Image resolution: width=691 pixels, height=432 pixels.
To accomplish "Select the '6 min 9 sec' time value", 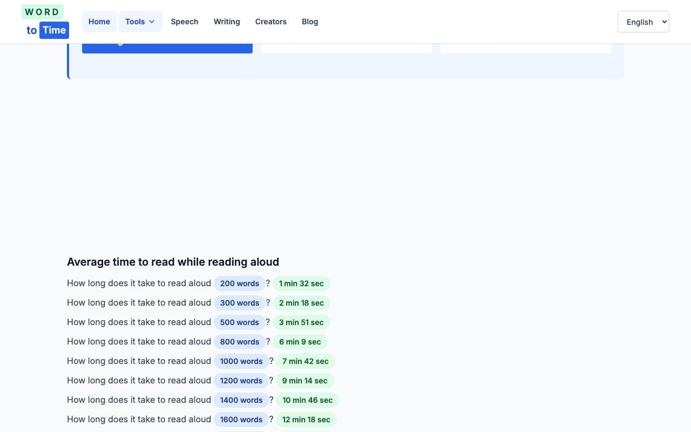I will [300, 342].
